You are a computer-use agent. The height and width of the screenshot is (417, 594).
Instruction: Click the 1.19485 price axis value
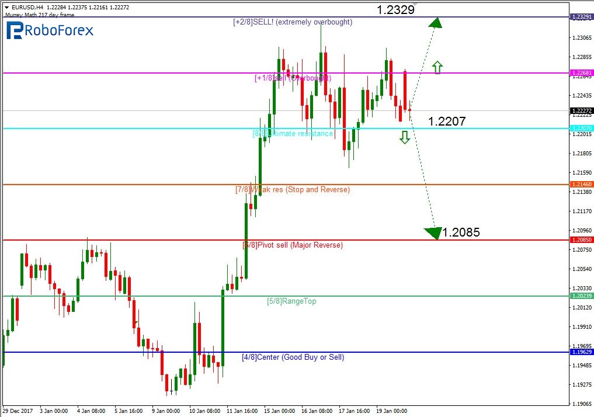[x=582, y=365]
